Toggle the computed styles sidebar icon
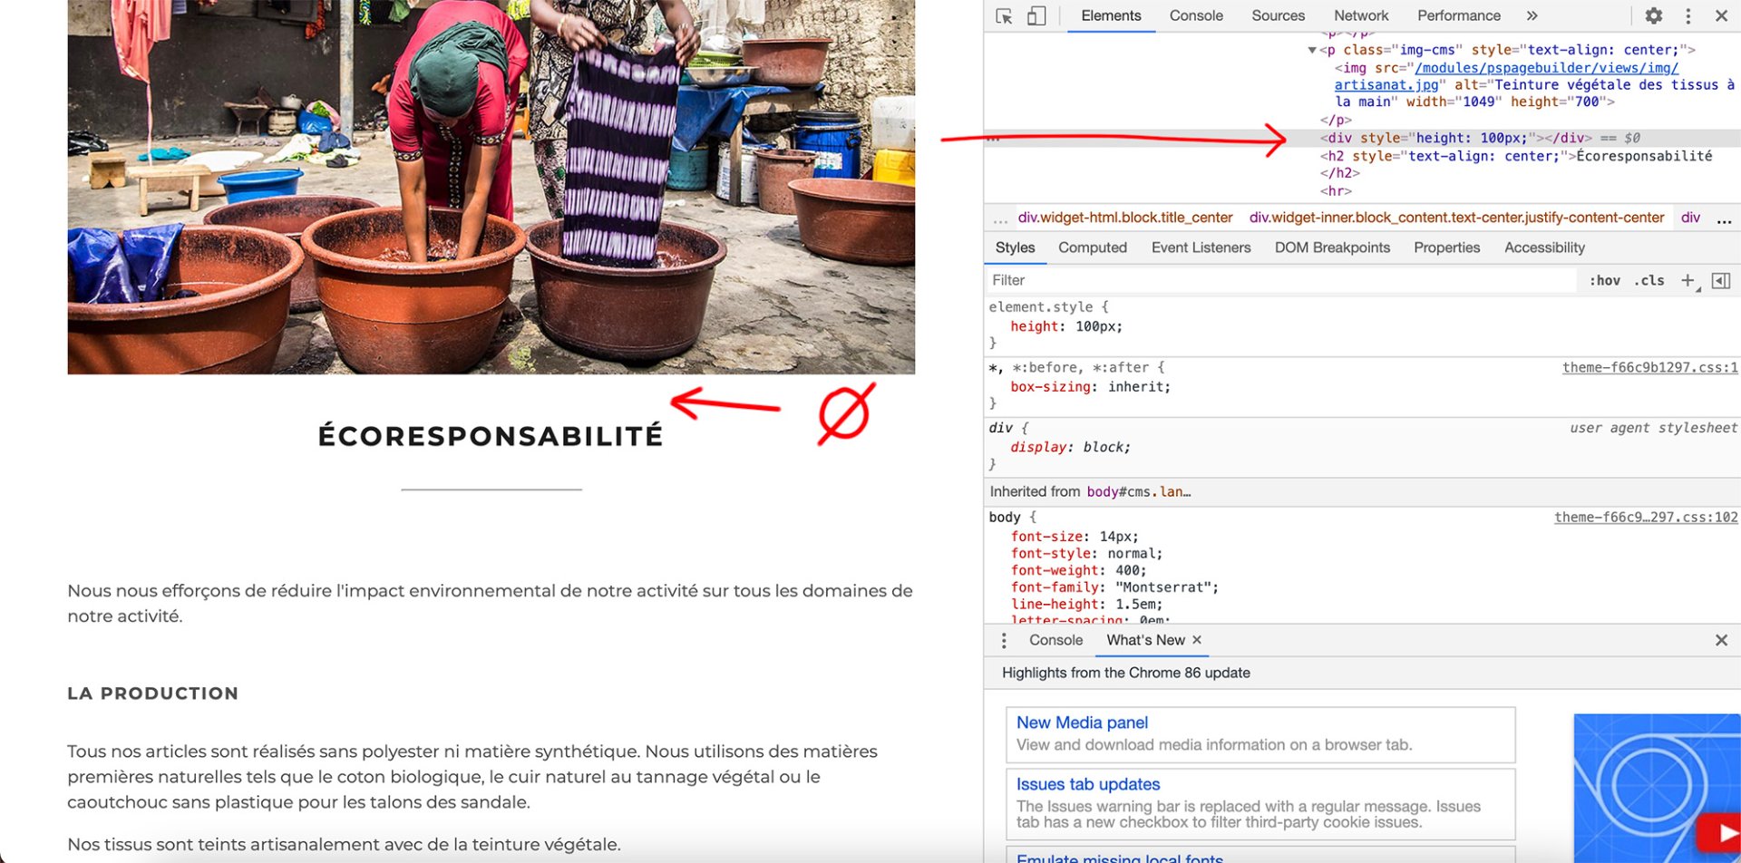The height and width of the screenshot is (863, 1741). tap(1720, 281)
